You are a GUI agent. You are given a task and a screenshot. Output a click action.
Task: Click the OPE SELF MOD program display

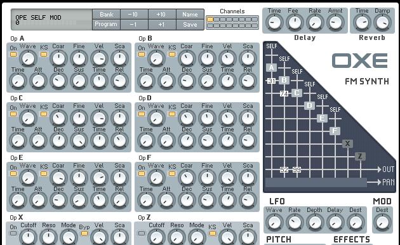point(51,20)
